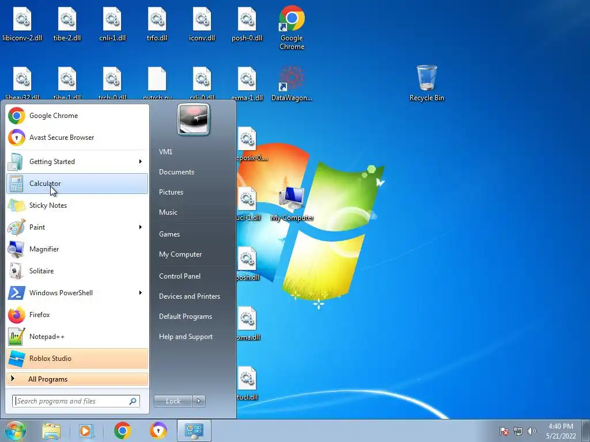This screenshot has height=442, width=590.
Task: Open Devices and Printers
Action: pos(189,296)
